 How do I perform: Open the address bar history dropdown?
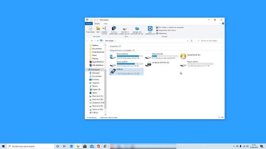coord(187,41)
